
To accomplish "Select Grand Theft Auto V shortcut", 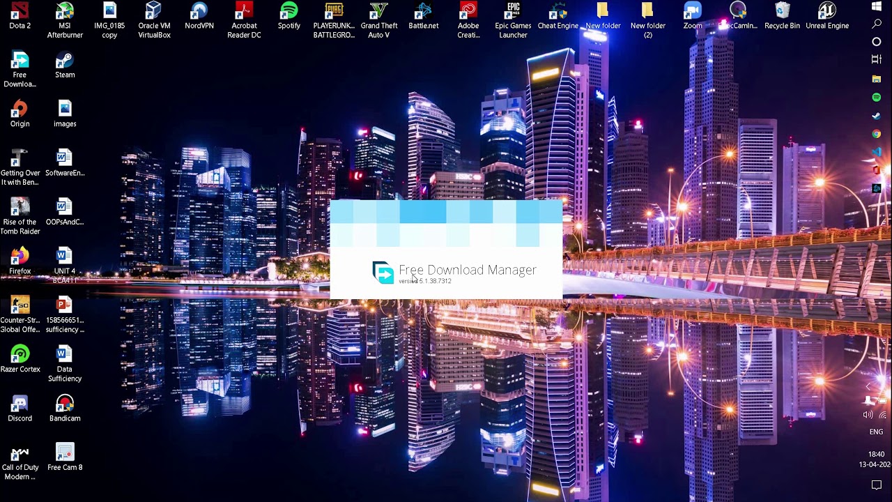I will point(378,21).
